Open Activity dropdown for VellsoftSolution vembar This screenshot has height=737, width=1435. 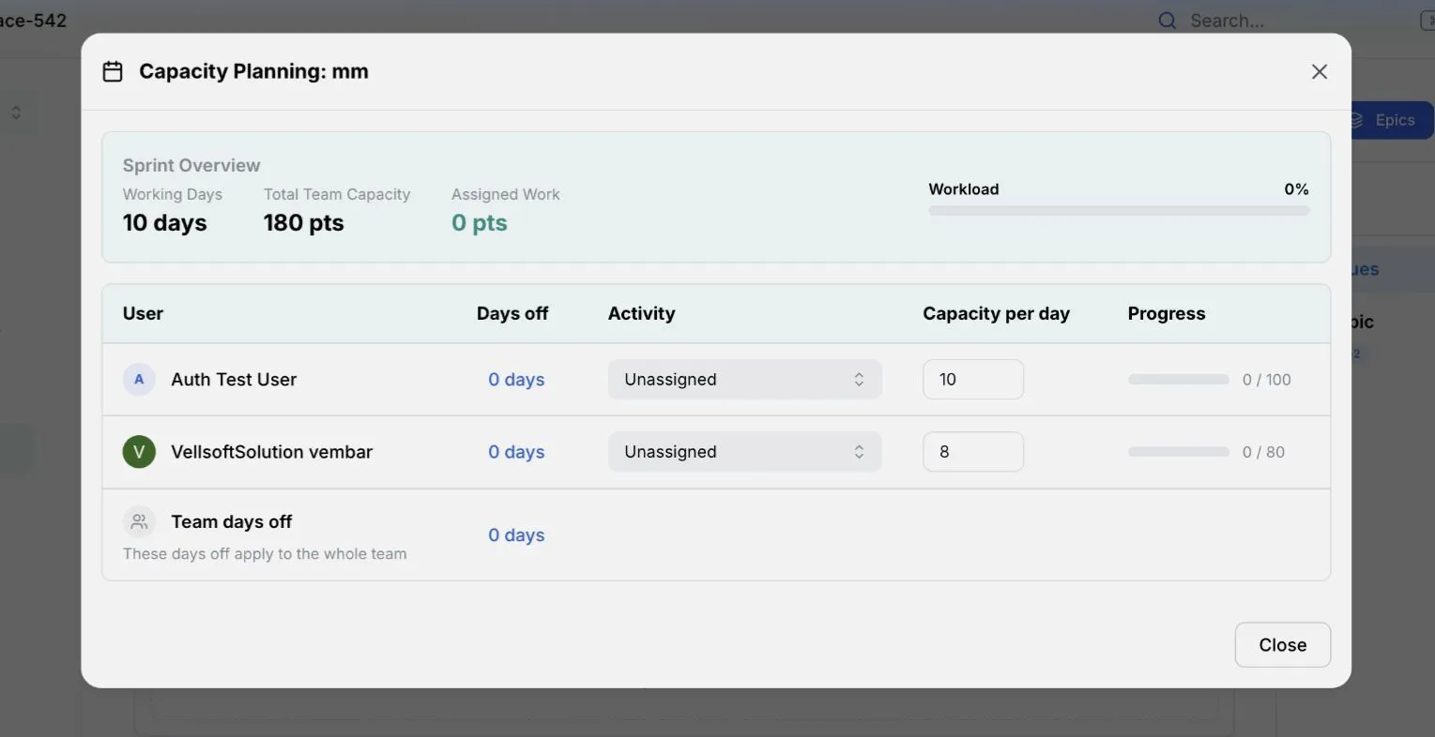pyautogui.click(x=744, y=452)
